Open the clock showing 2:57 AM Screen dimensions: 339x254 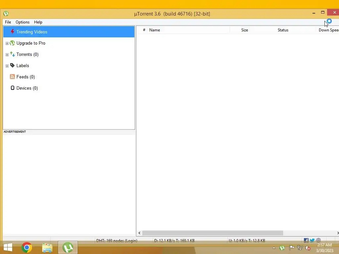[324, 248]
